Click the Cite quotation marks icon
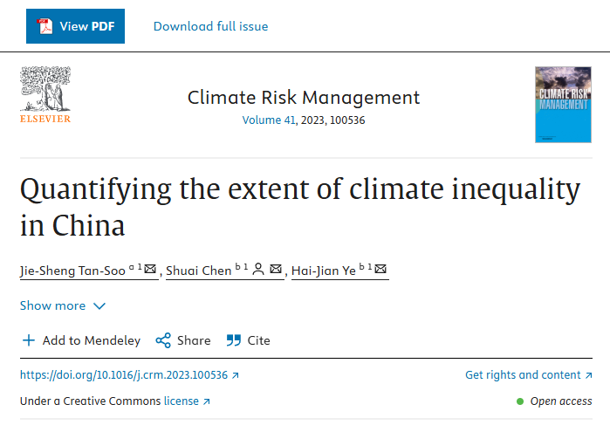This screenshot has height=425, width=610. pyautogui.click(x=233, y=340)
